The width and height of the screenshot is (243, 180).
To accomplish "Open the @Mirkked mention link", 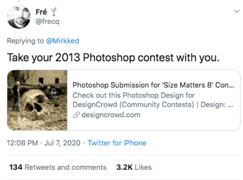I will coord(63,41).
